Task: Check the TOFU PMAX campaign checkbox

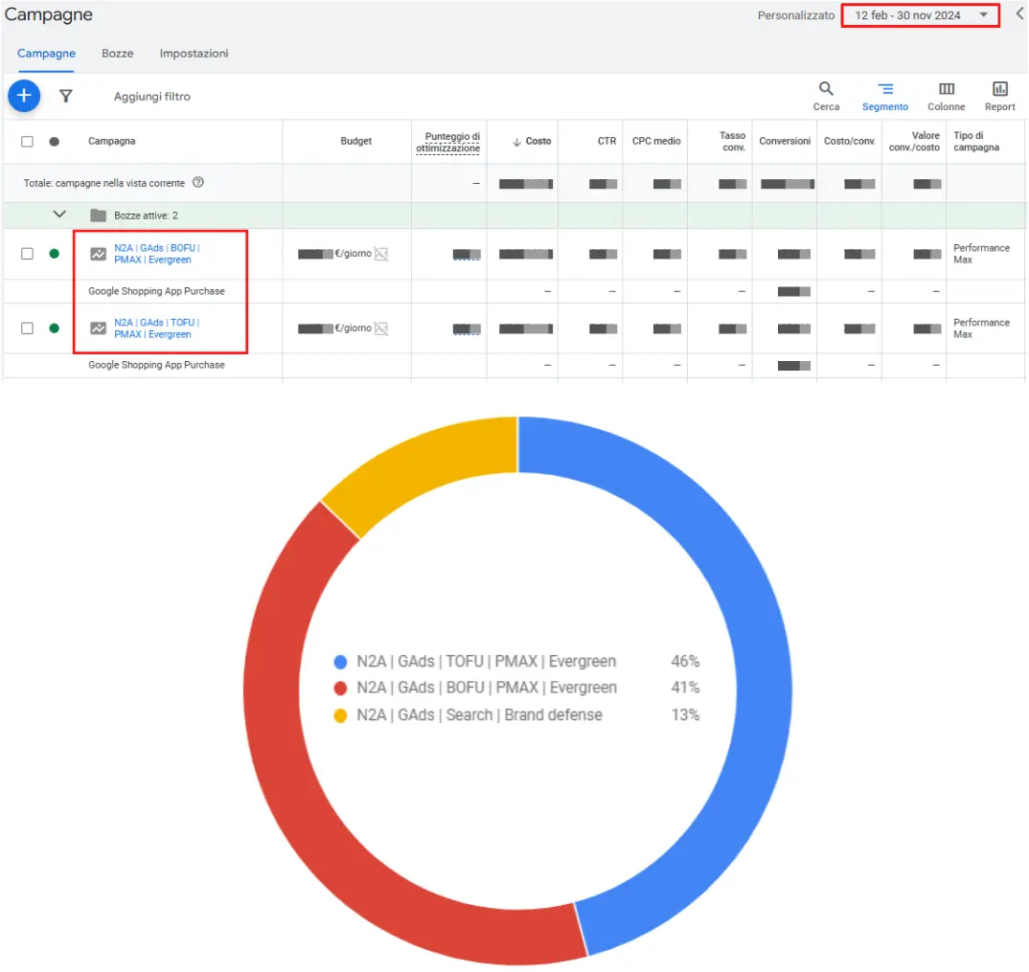Action: 27,328
